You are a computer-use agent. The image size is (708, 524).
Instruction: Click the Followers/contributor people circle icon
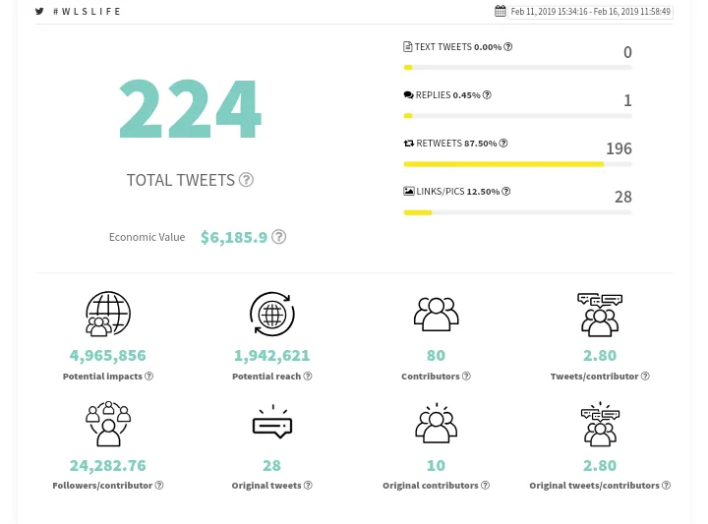tap(108, 424)
